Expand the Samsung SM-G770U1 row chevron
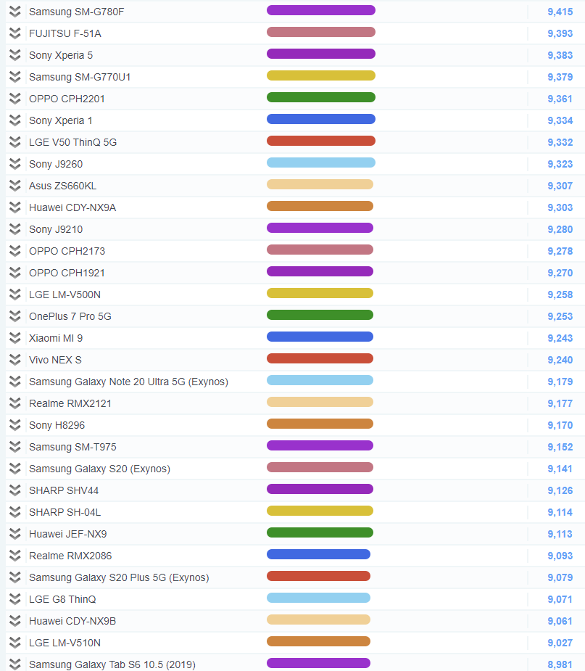 click(15, 77)
